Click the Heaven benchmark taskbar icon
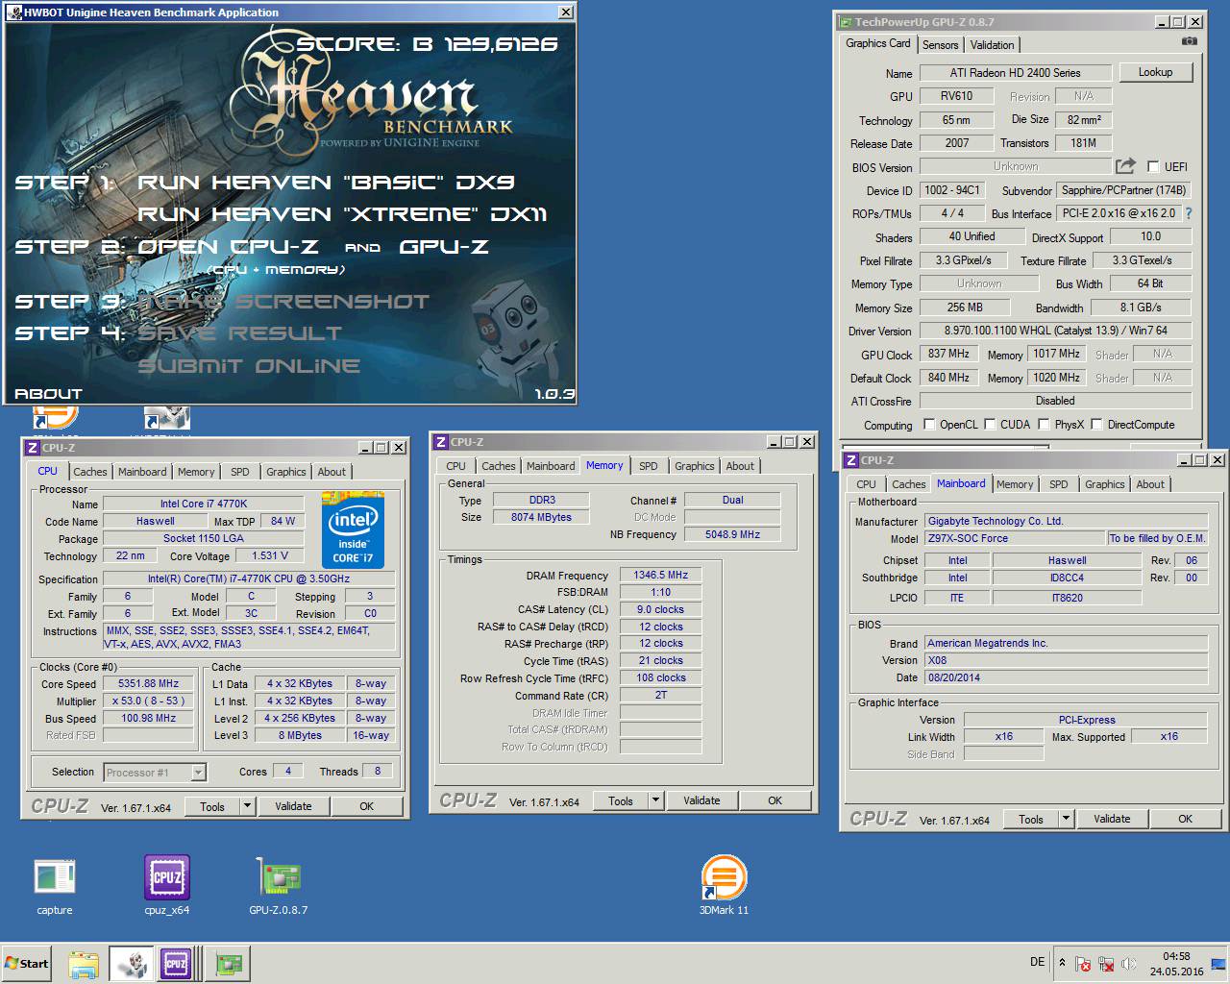The image size is (1230, 984). coord(131,964)
